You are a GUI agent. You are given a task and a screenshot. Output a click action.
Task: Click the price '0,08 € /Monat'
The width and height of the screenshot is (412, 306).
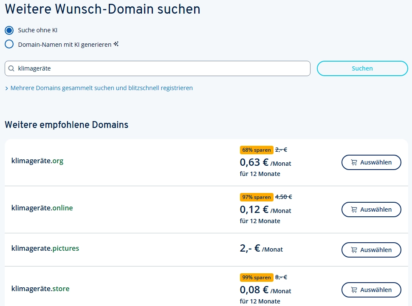[265, 290]
